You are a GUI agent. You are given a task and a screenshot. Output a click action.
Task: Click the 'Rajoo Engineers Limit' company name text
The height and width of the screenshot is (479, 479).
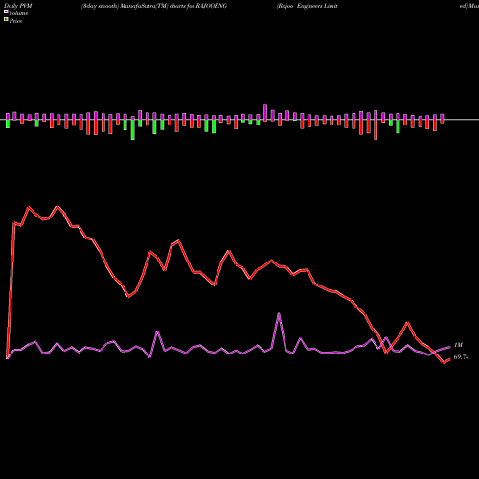[308, 6]
